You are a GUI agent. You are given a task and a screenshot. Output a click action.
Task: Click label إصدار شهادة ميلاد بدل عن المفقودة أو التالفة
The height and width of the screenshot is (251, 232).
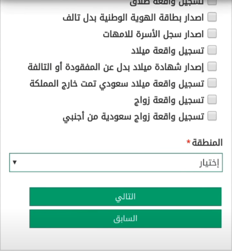pyautogui.click(x=116, y=67)
